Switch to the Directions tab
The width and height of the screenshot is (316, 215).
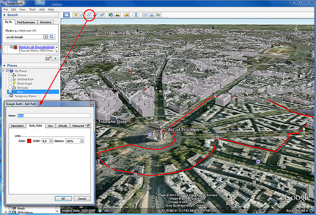[x=46, y=22]
